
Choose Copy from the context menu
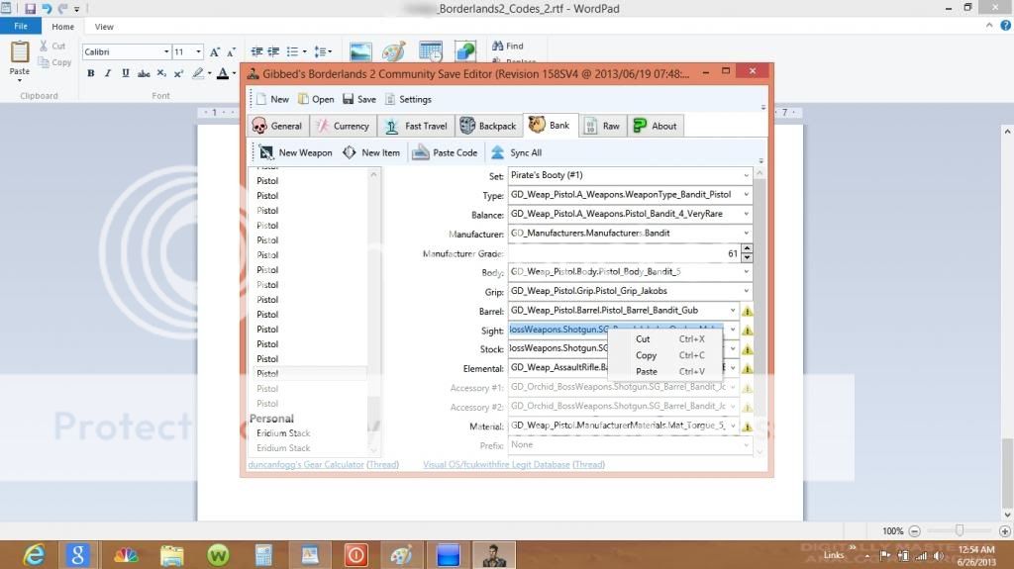tap(647, 355)
